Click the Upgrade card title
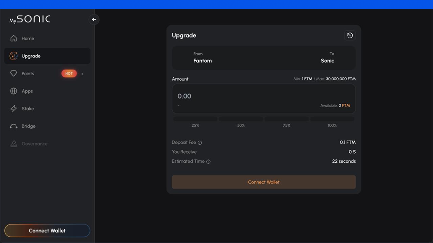The height and width of the screenshot is (243, 433). (x=184, y=35)
